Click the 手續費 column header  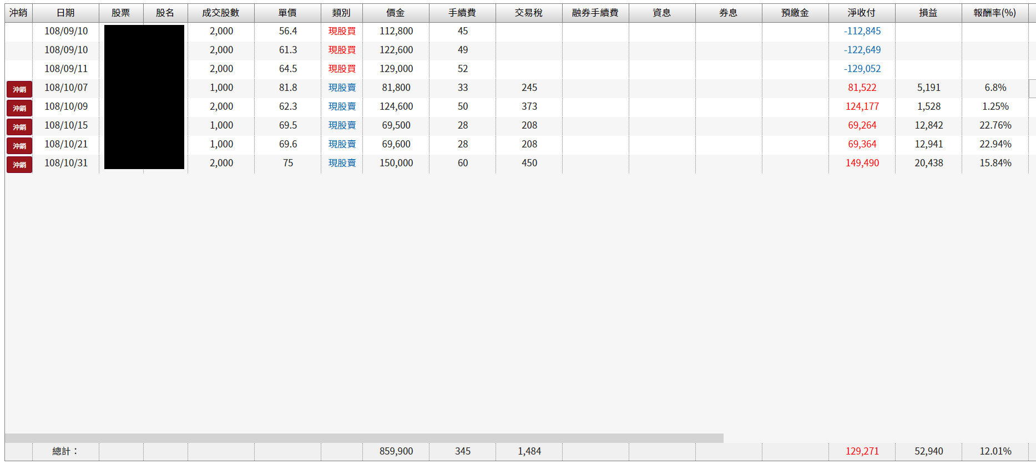point(462,13)
